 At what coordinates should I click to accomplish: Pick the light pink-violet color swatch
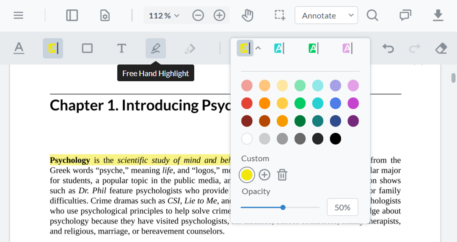coord(353,86)
